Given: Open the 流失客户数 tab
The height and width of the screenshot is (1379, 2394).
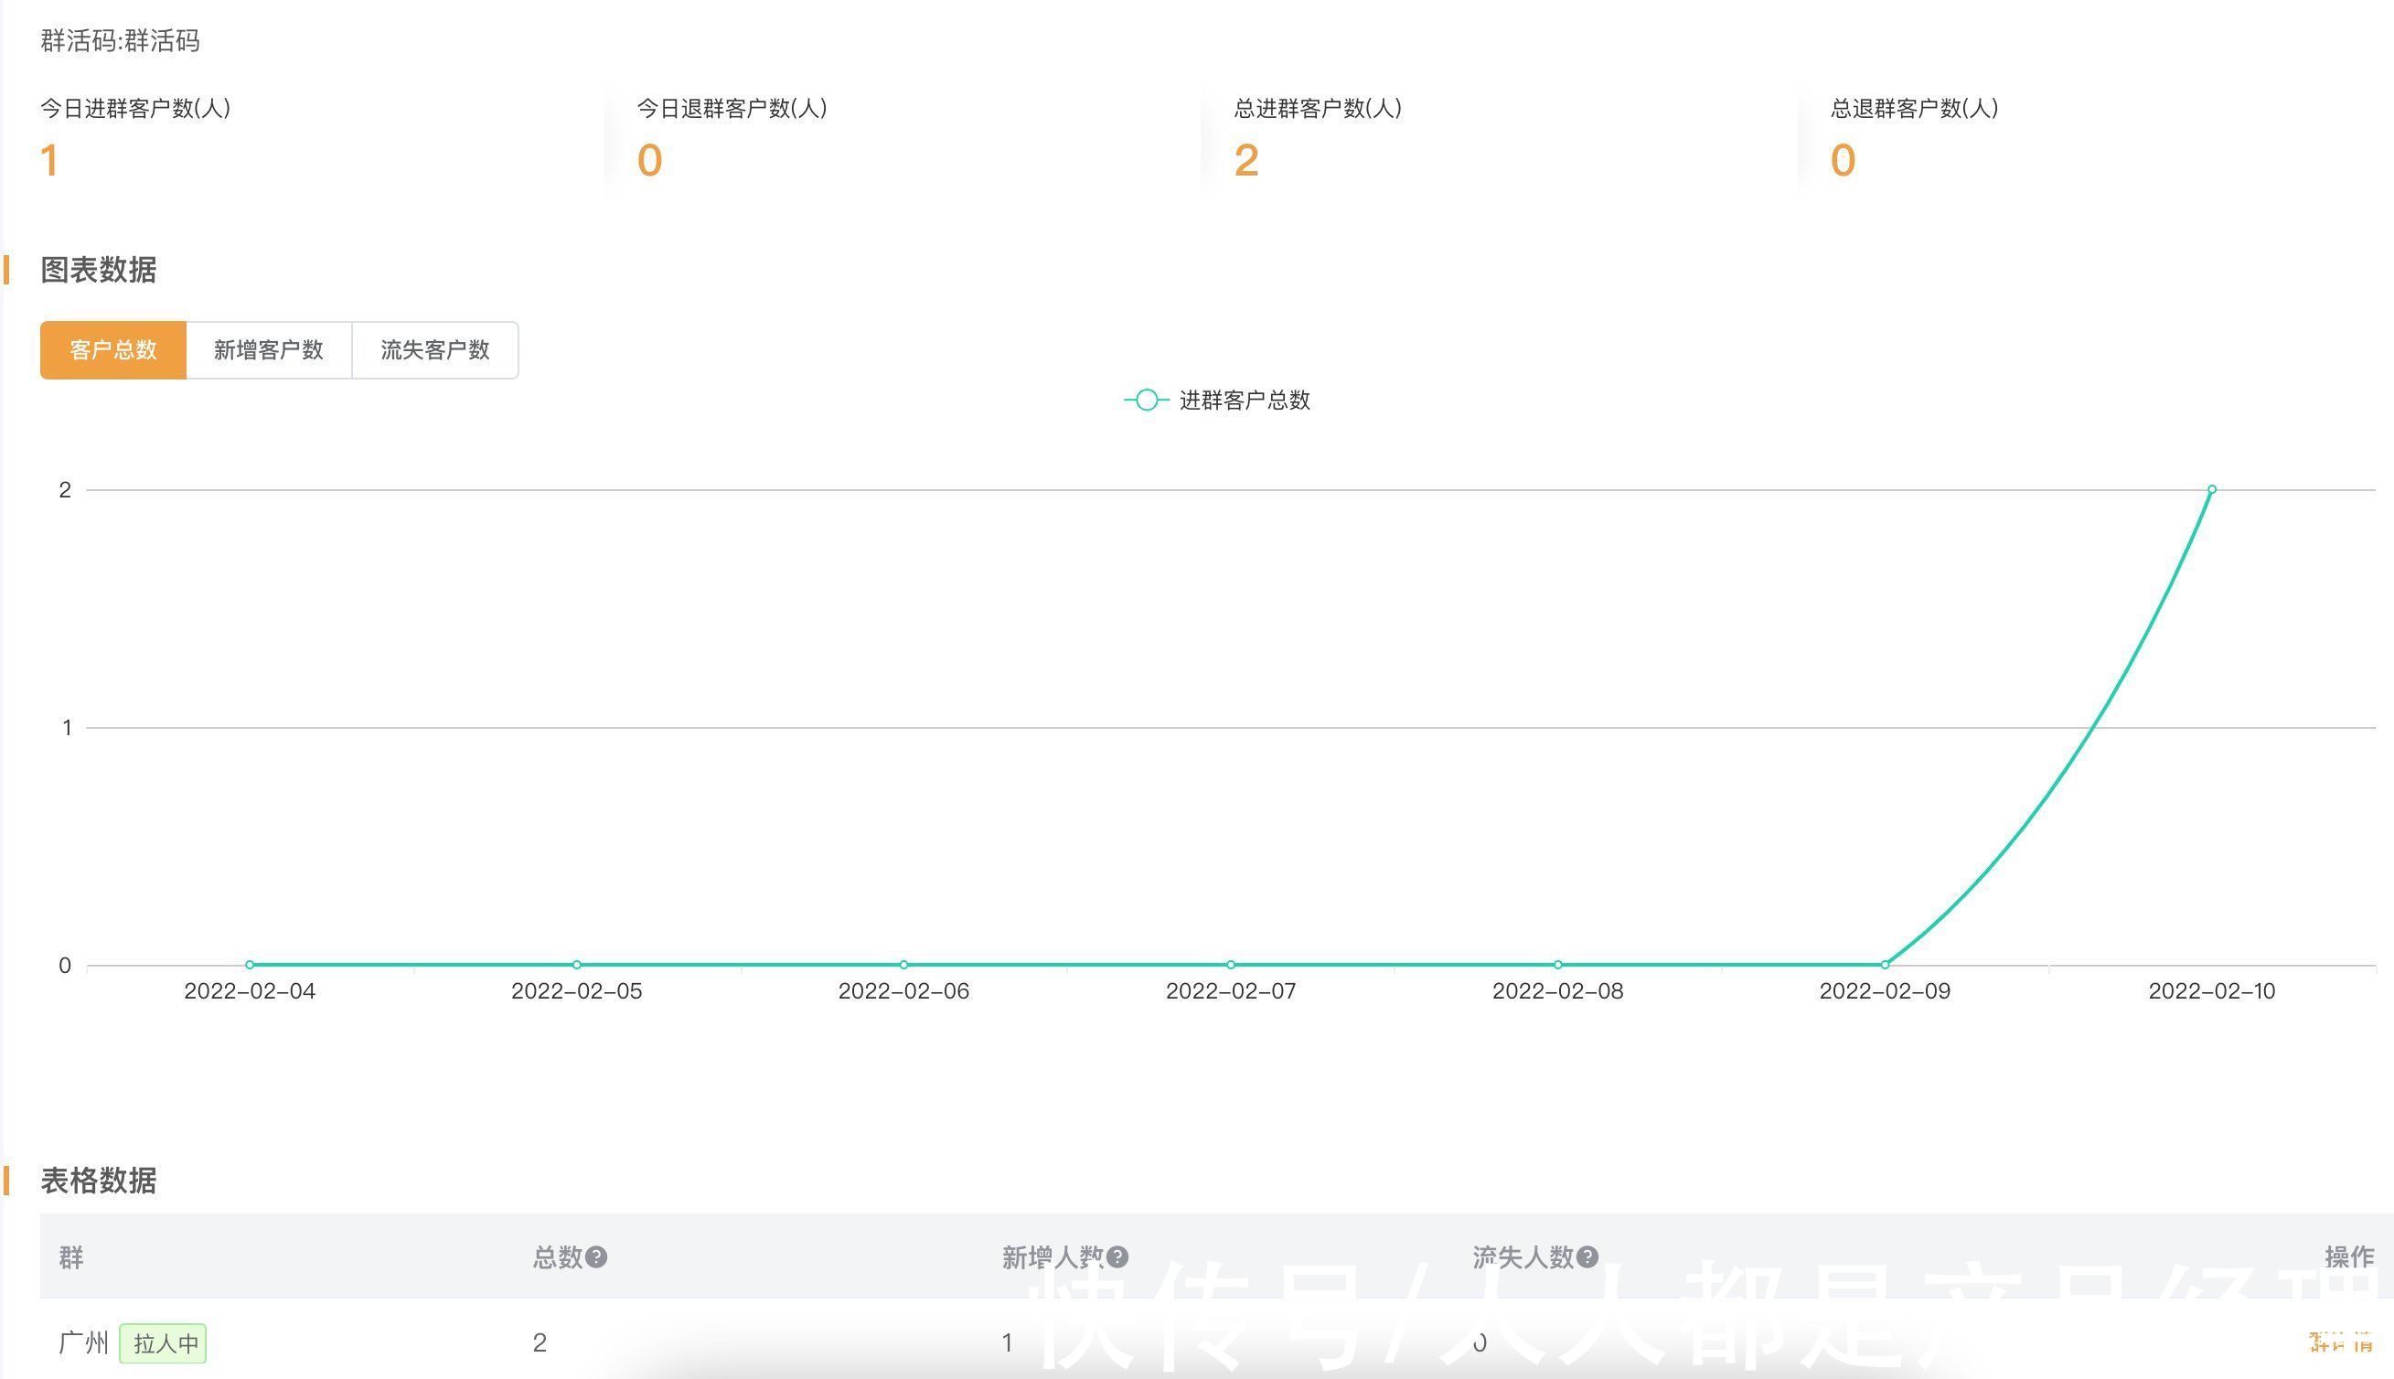Looking at the screenshot, I should tap(434, 350).
